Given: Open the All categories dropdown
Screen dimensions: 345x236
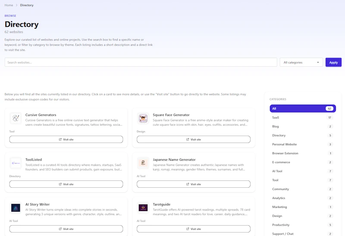Looking at the screenshot, I should [x=301, y=62].
